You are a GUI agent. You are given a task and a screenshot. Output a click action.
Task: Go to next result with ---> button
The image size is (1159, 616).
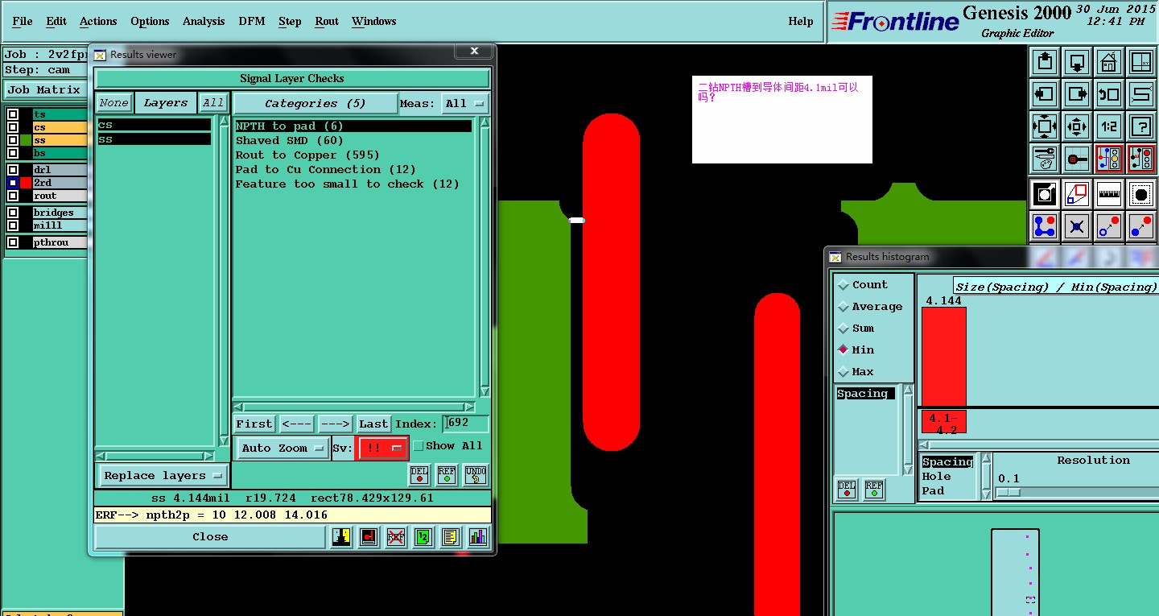click(x=335, y=424)
